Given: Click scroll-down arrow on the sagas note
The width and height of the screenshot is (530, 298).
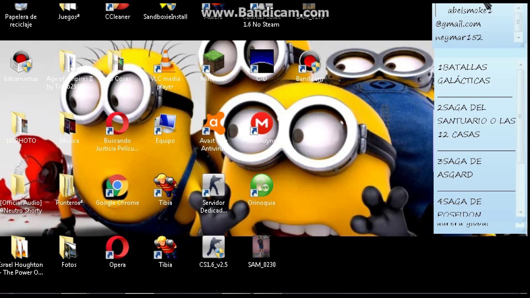Looking at the screenshot, I should [521, 212].
